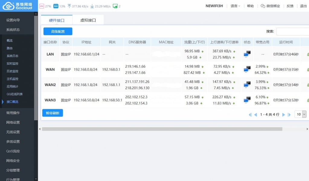Expand the 常用操作 sidebar section
Viewport: 309px width, 181px height.
(13, 113)
